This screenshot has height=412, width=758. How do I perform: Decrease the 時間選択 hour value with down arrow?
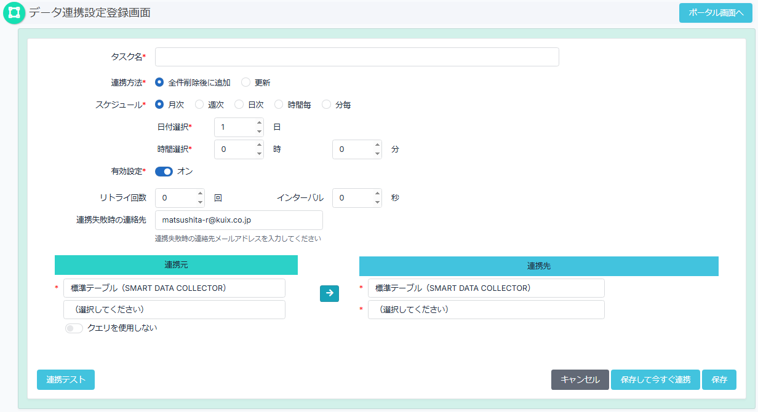259,154
